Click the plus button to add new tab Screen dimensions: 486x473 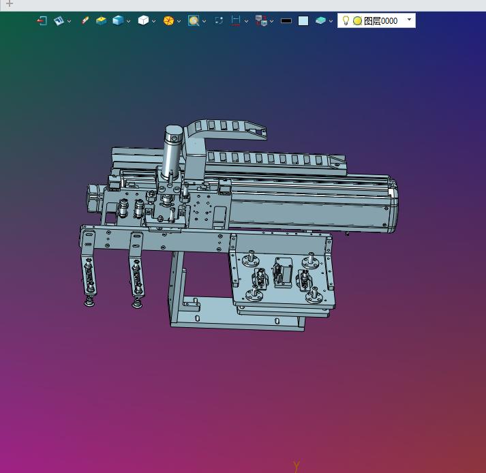pos(10,4)
